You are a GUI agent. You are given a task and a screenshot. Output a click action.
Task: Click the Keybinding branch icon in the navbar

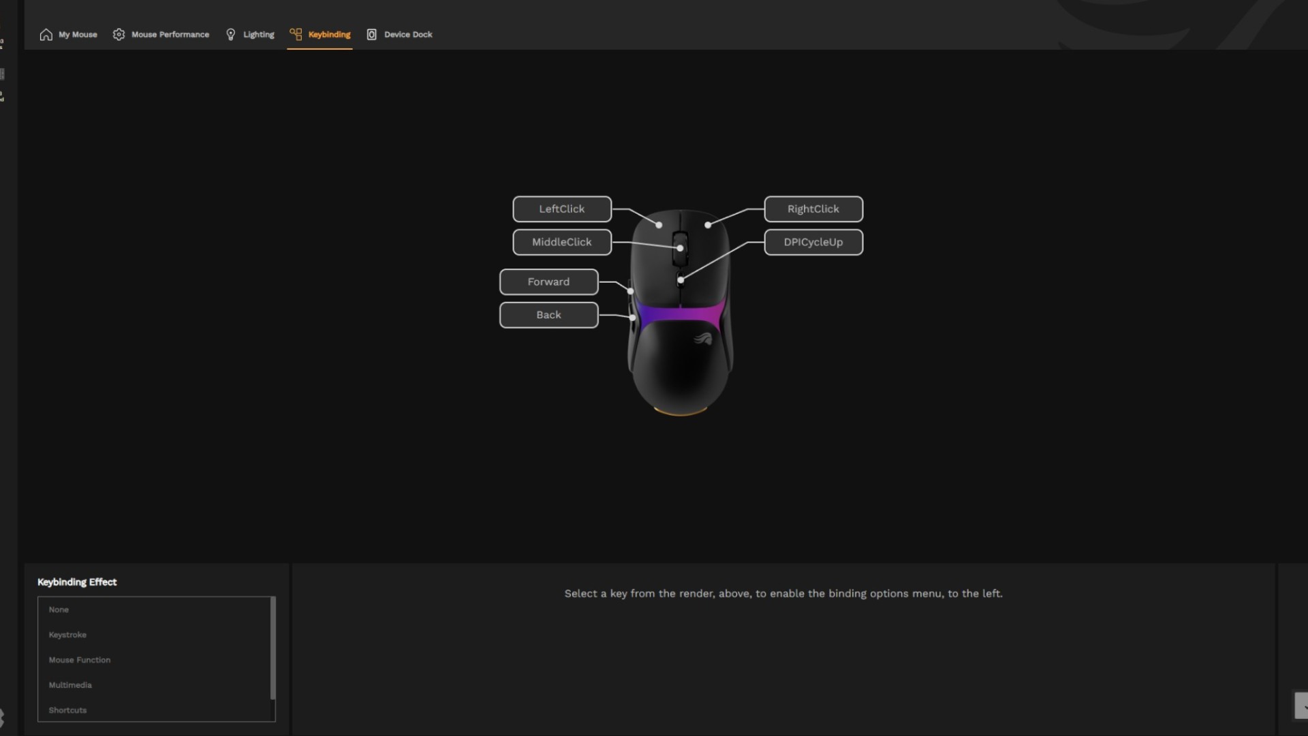click(296, 34)
